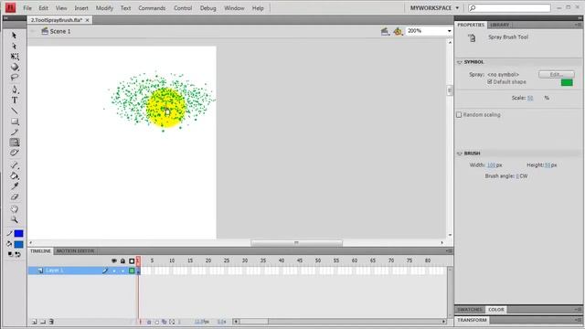
Task: Toggle show/hide all layers eye icon
Action: [113, 261]
